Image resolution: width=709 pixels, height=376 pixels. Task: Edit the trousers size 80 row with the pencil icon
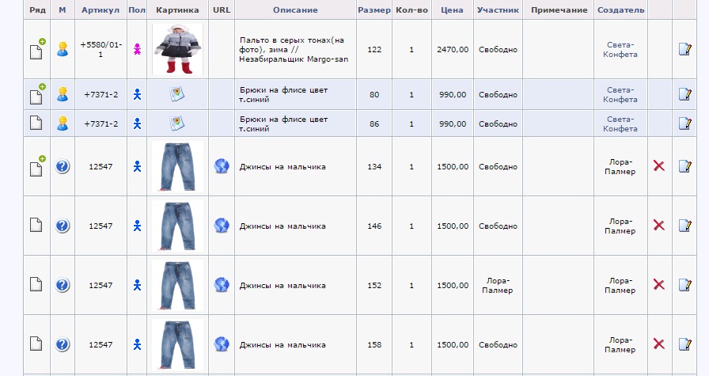[x=685, y=94]
